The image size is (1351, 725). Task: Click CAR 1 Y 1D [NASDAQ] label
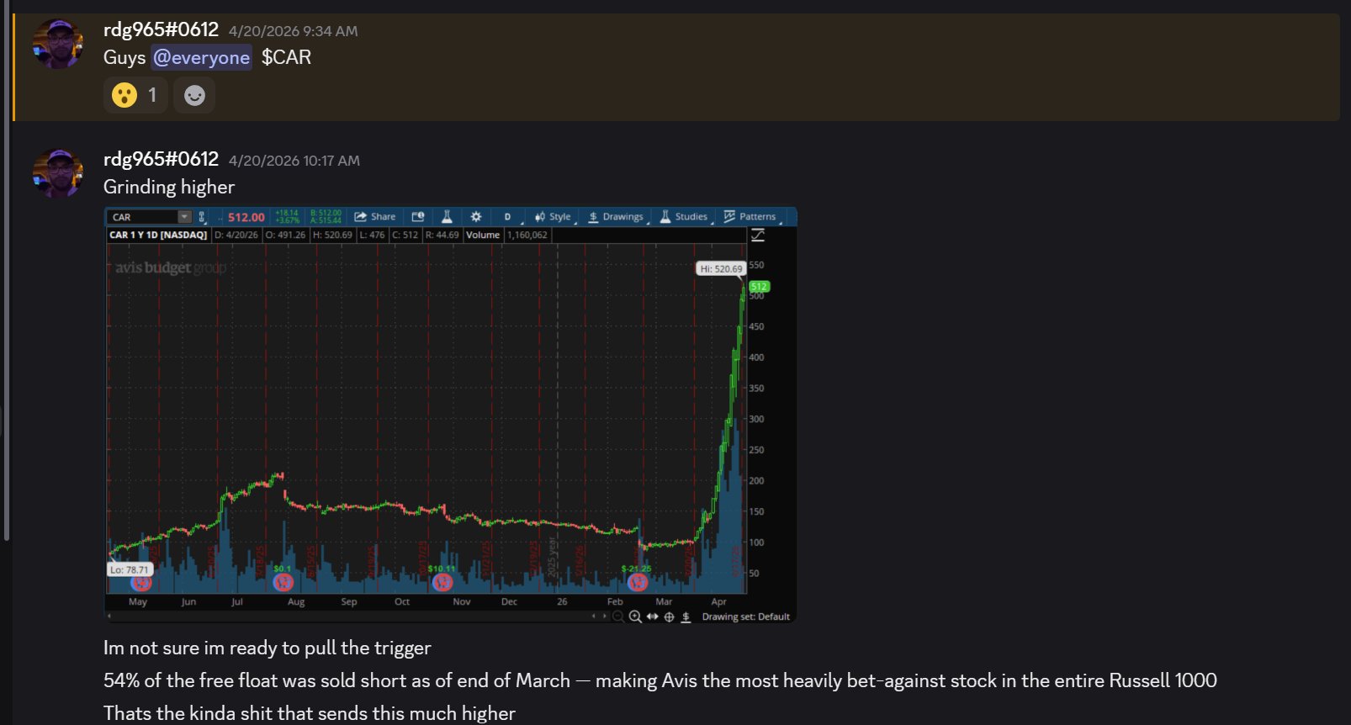158,235
